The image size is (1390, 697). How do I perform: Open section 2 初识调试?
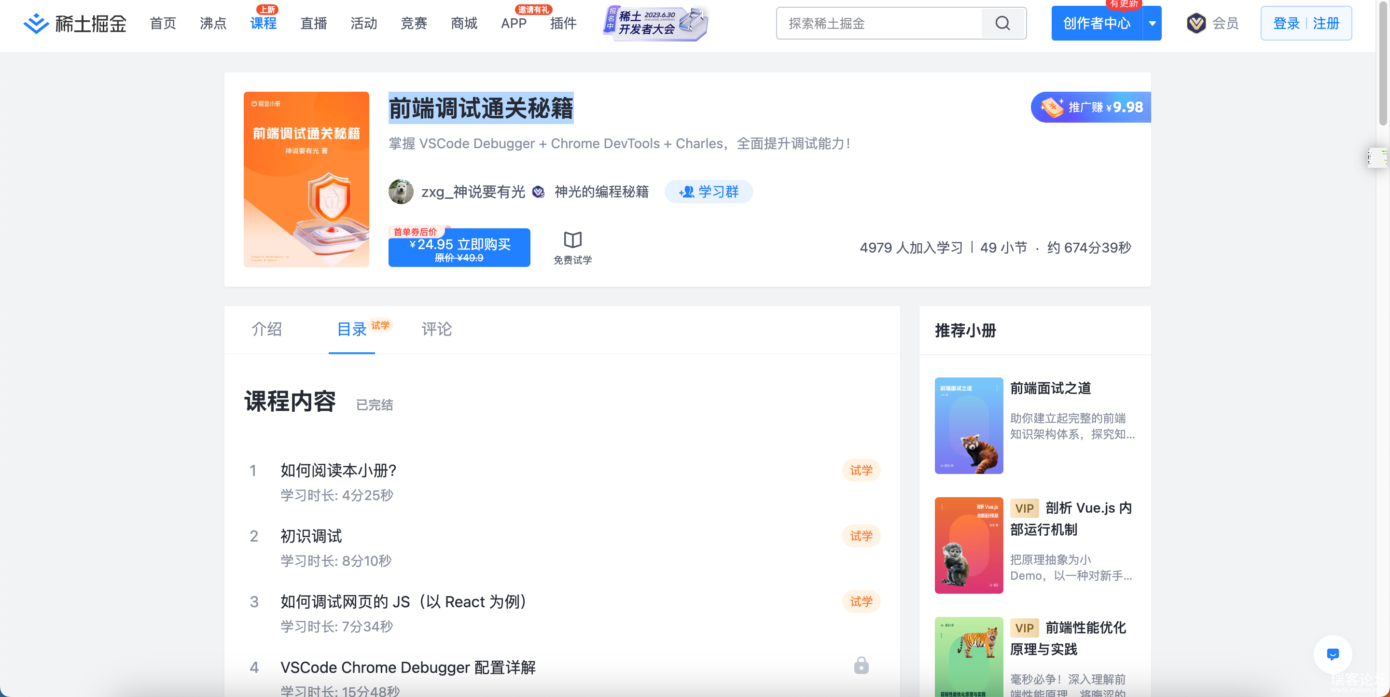coord(311,536)
